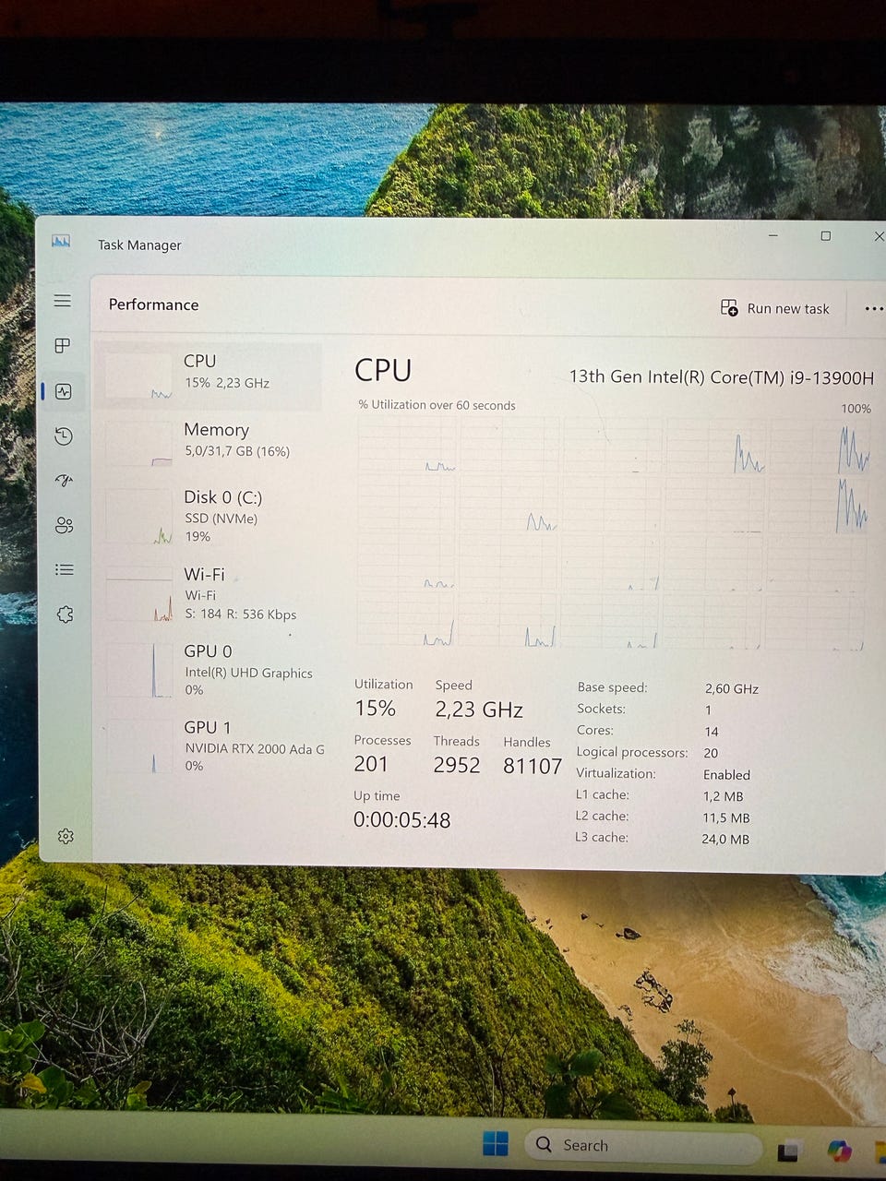Click the 'Logical processors:' value 20
This screenshot has width=886, height=1181.
pos(711,753)
